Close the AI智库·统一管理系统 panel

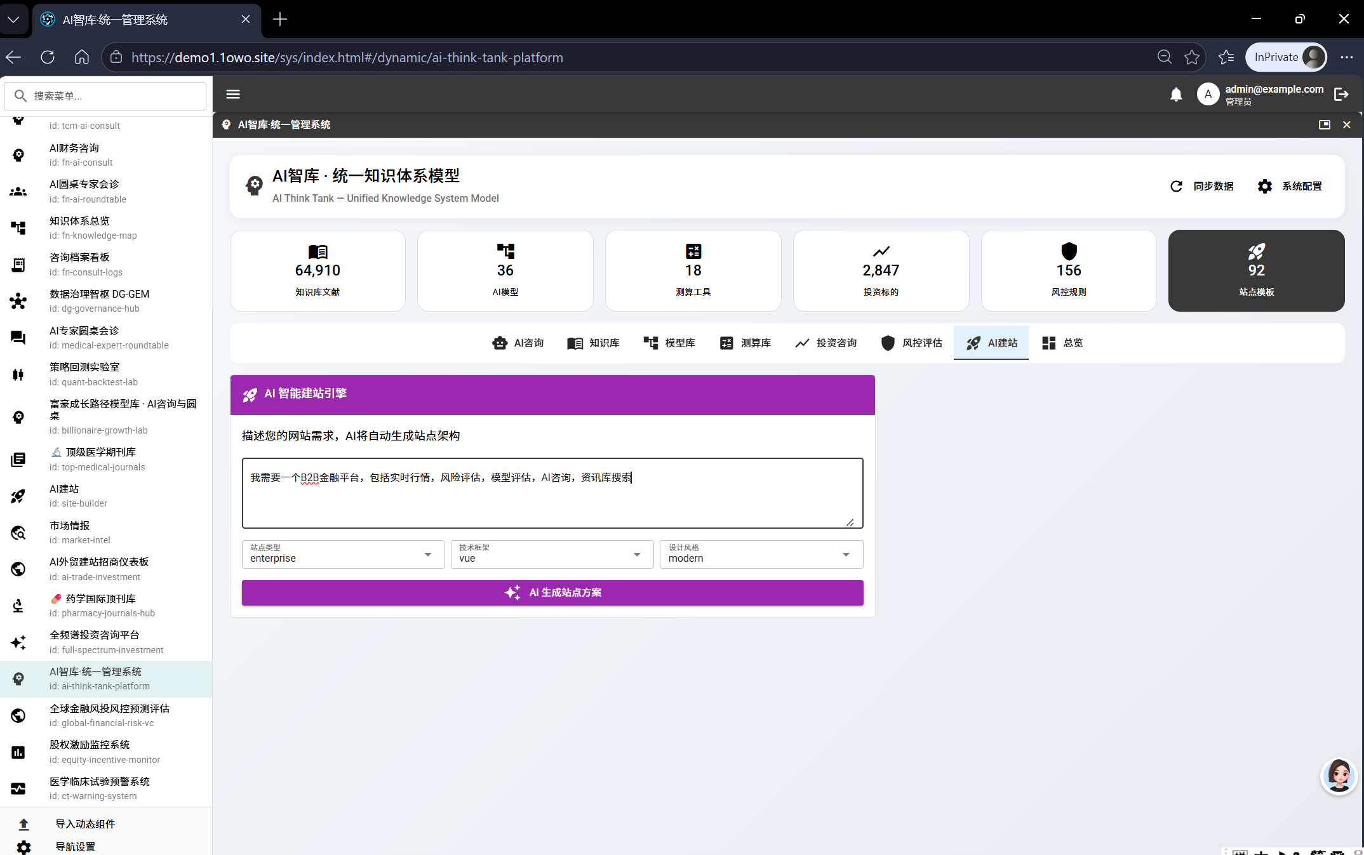coord(1346,125)
